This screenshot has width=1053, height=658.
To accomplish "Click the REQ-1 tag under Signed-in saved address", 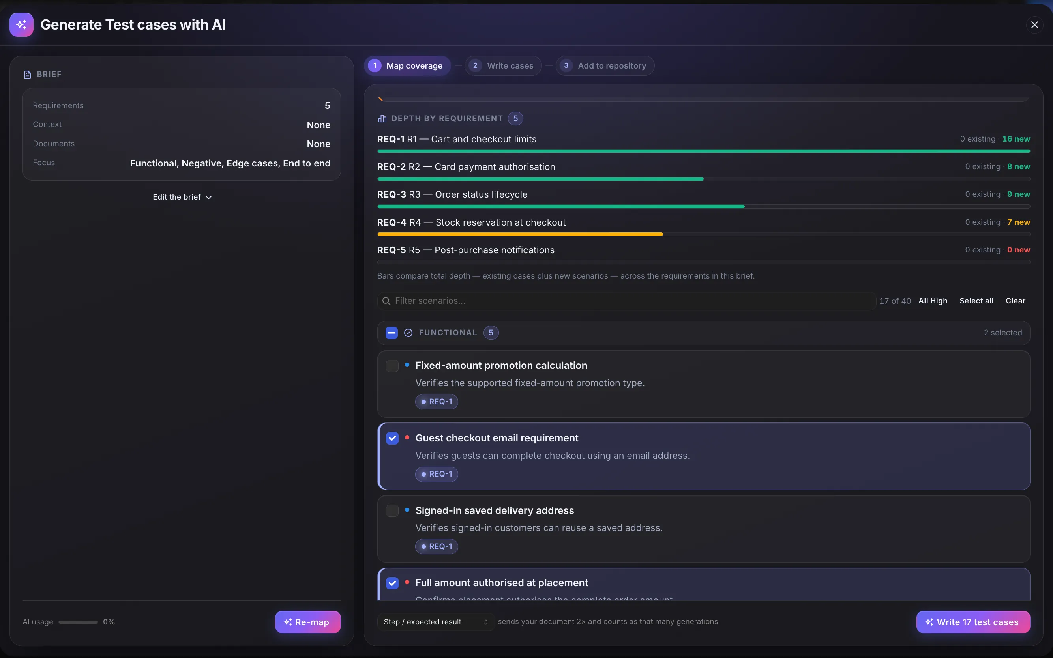I will [x=436, y=547].
